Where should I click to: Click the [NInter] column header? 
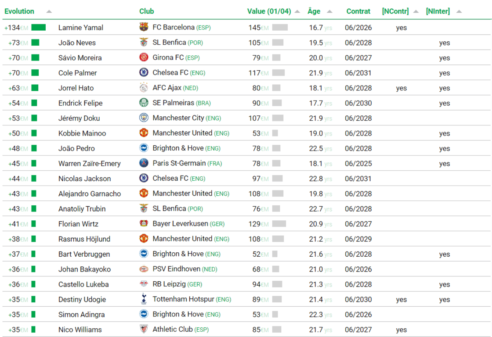438,11
